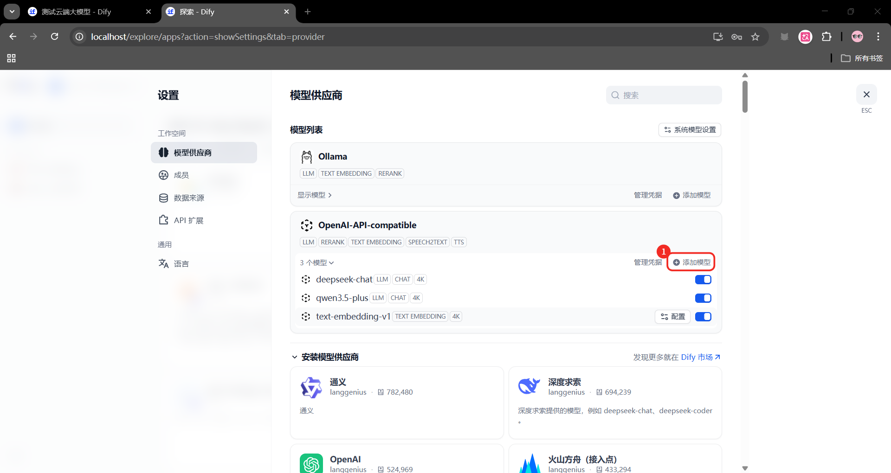Click 管理凭据 for Ollama
The width and height of the screenshot is (891, 473).
[648, 195]
